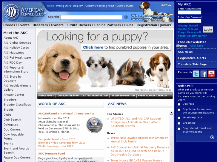Screen dimensions: 217x162
Task: Click Breed Information tab
Action: (x=123, y=95)
